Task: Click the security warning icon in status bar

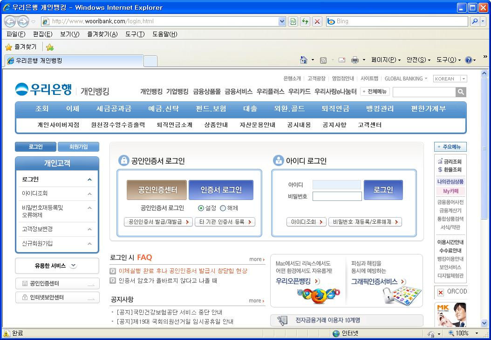Action: [6, 333]
